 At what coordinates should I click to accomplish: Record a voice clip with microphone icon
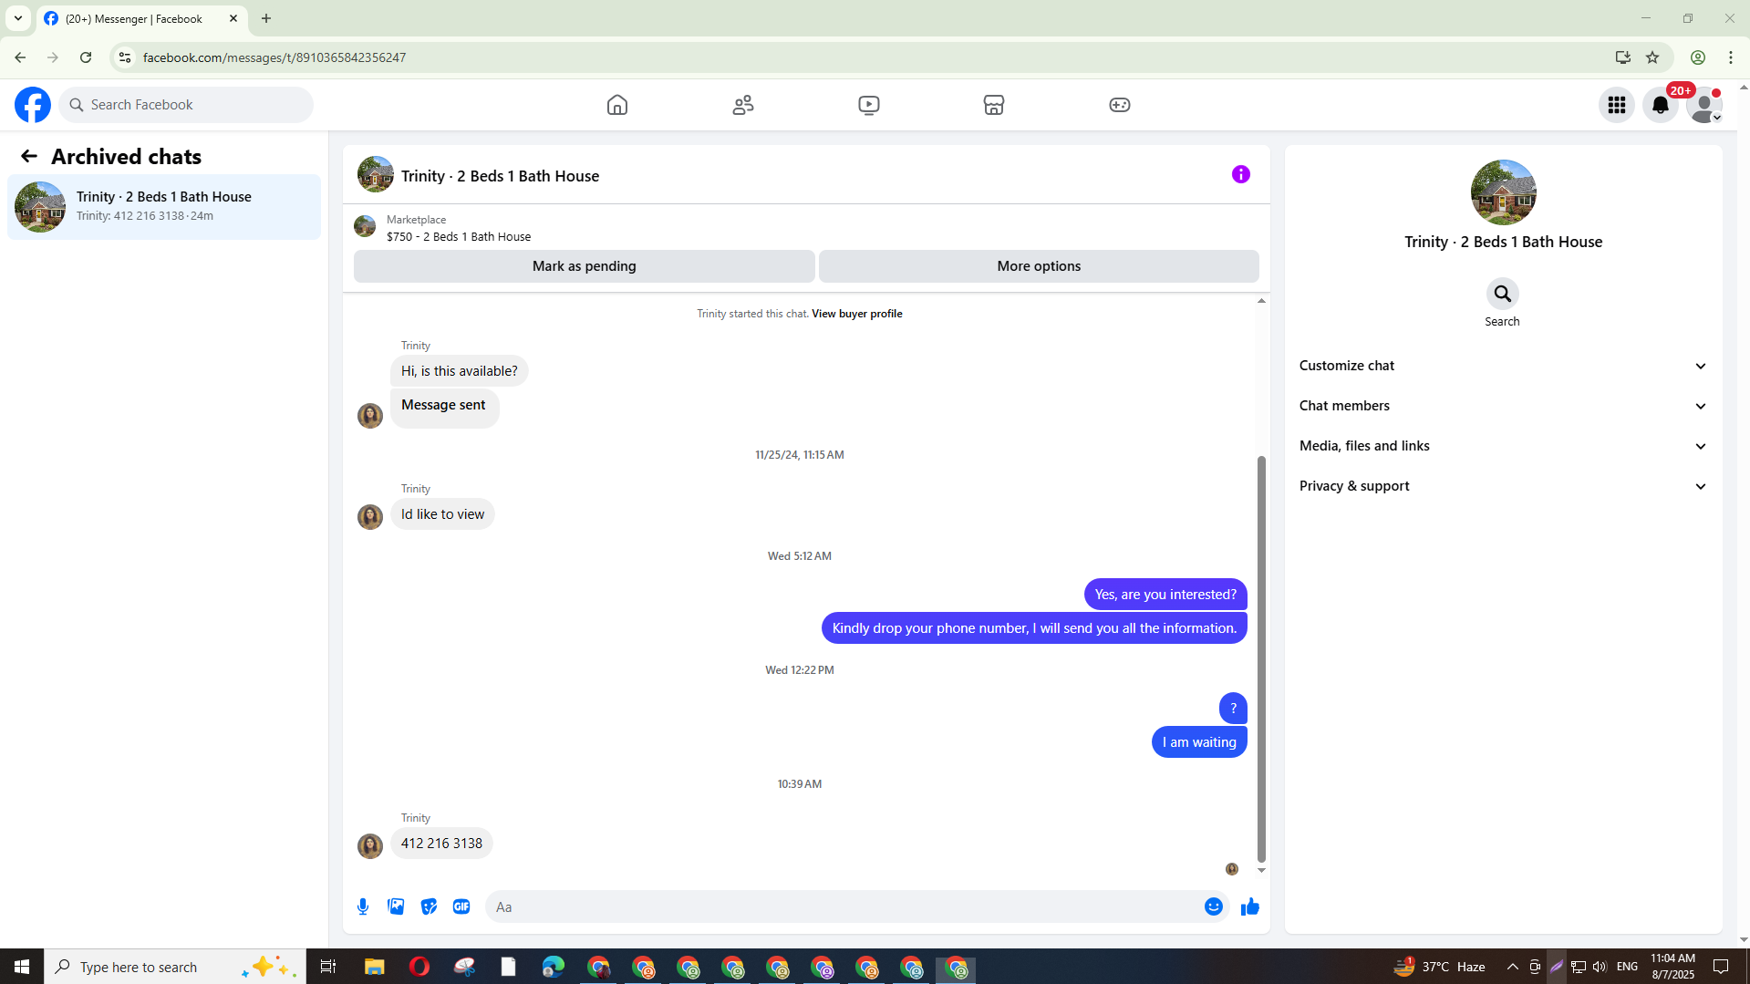coord(363,906)
